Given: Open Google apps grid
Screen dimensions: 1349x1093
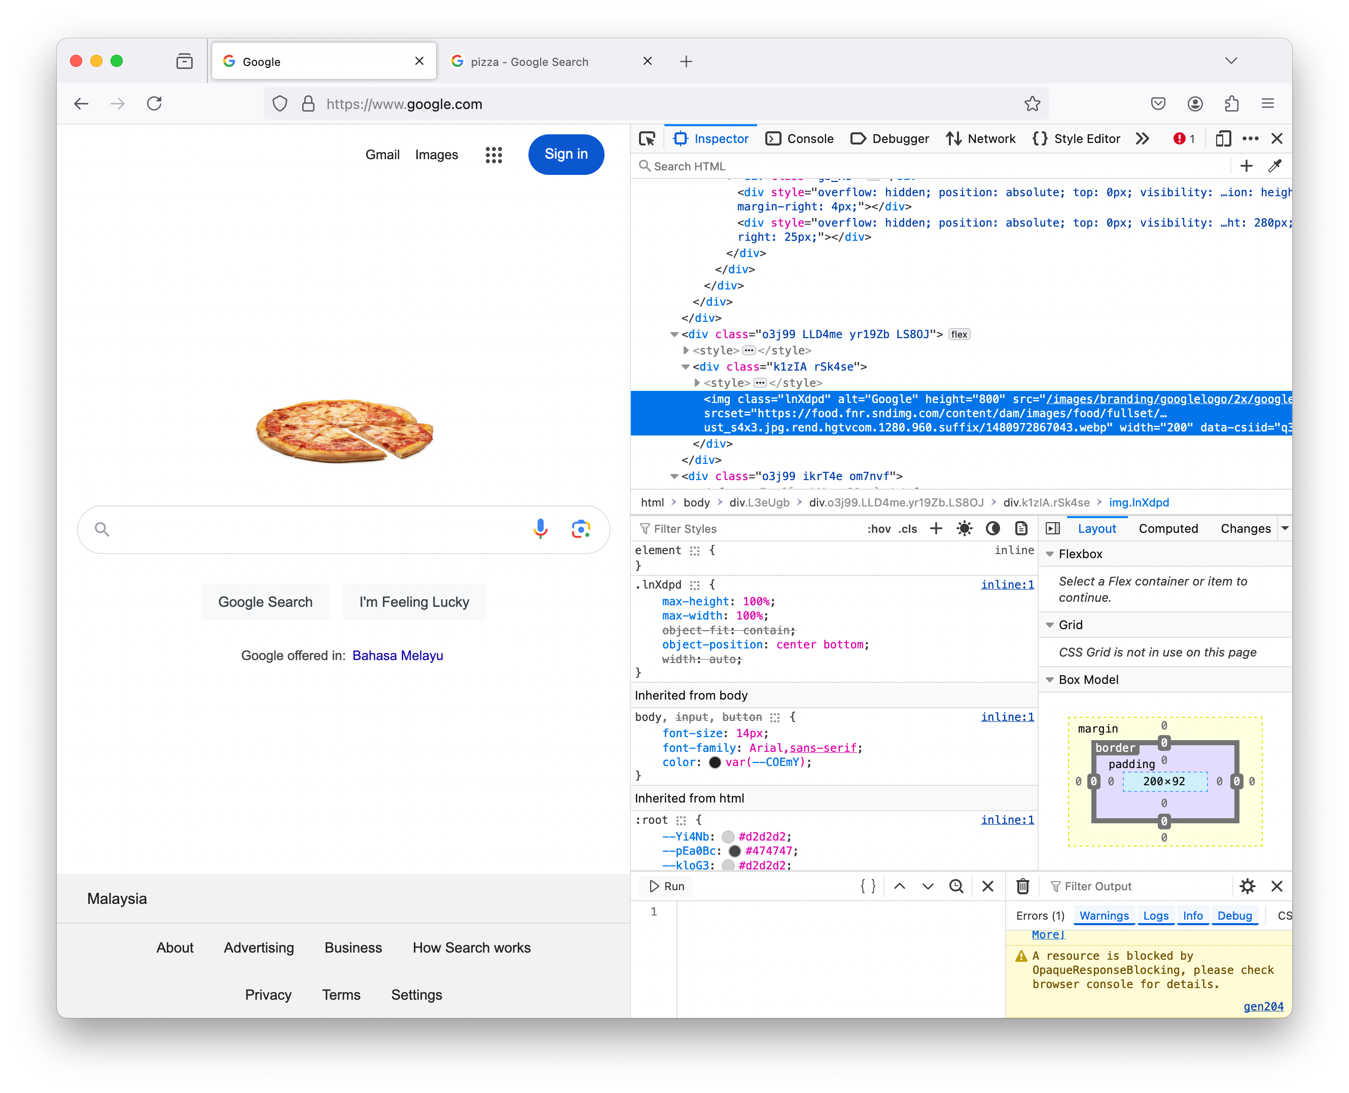Looking at the screenshot, I should click(x=494, y=155).
